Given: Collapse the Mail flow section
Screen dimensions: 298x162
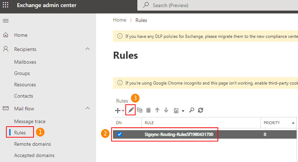Looking at the screenshot, I should (x=88, y=108).
